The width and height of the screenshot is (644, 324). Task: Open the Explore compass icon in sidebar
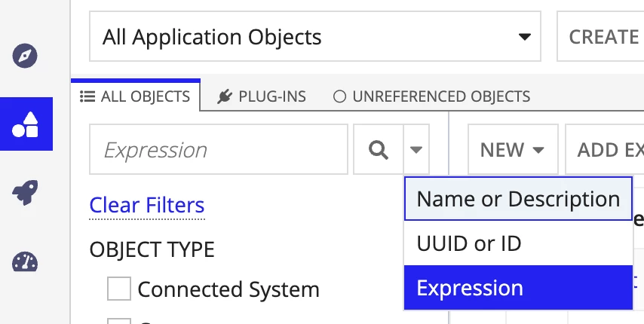click(x=25, y=56)
